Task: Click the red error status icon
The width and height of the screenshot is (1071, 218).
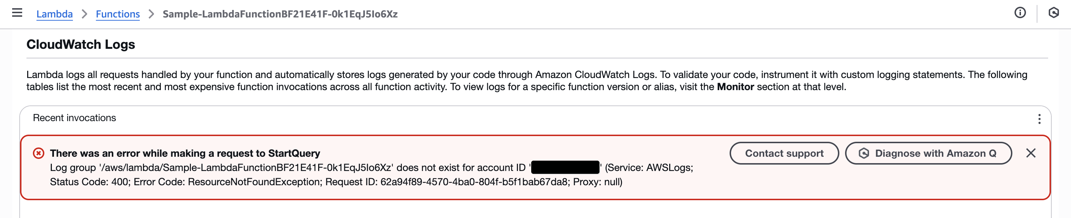Action: 39,153
